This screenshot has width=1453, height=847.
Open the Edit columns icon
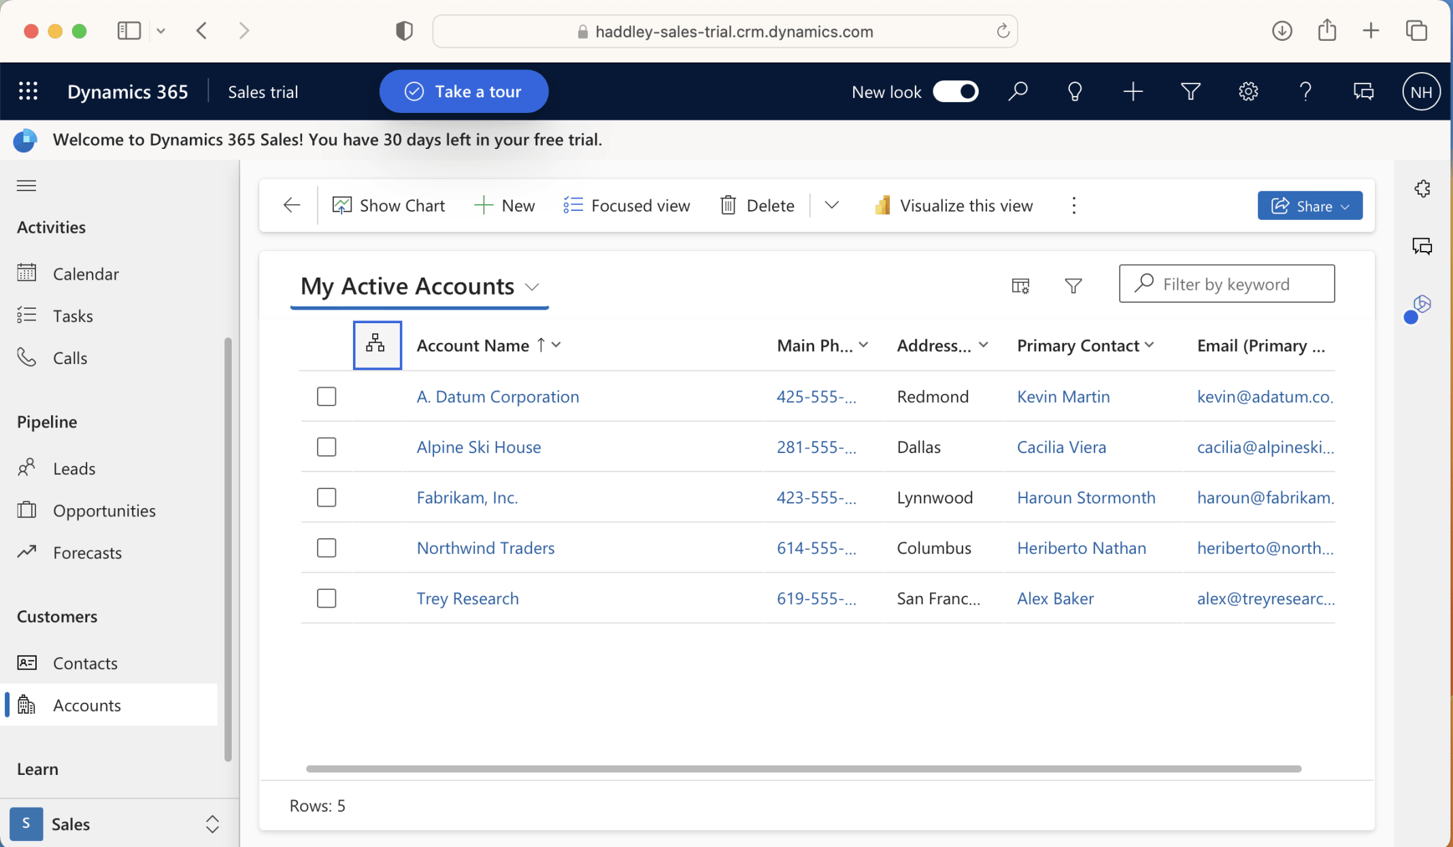(1020, 286)
